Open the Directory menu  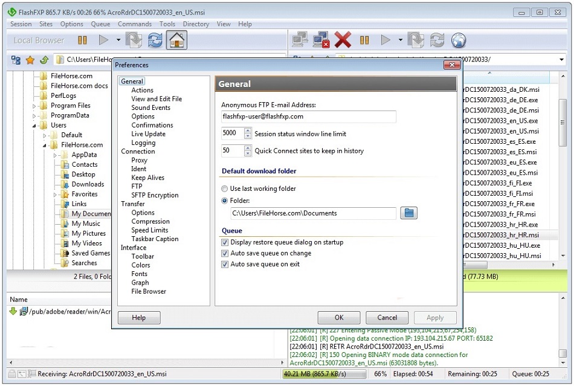pyautogui.click(x=196, y=24)
